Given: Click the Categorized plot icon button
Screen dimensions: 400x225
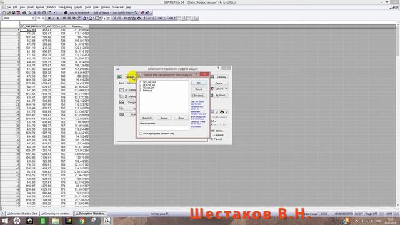Looking at the screenshot, I should pyautogui.click(x=122, y=102).
